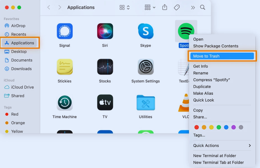Screen dimensions: 260x168
Task: Open the icon view switcher dropdown
Action: [x=124, y=7]
